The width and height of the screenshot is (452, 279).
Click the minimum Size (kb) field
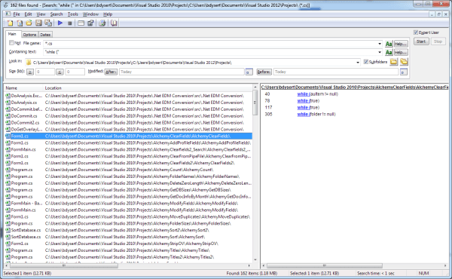[x=44, y=72]
